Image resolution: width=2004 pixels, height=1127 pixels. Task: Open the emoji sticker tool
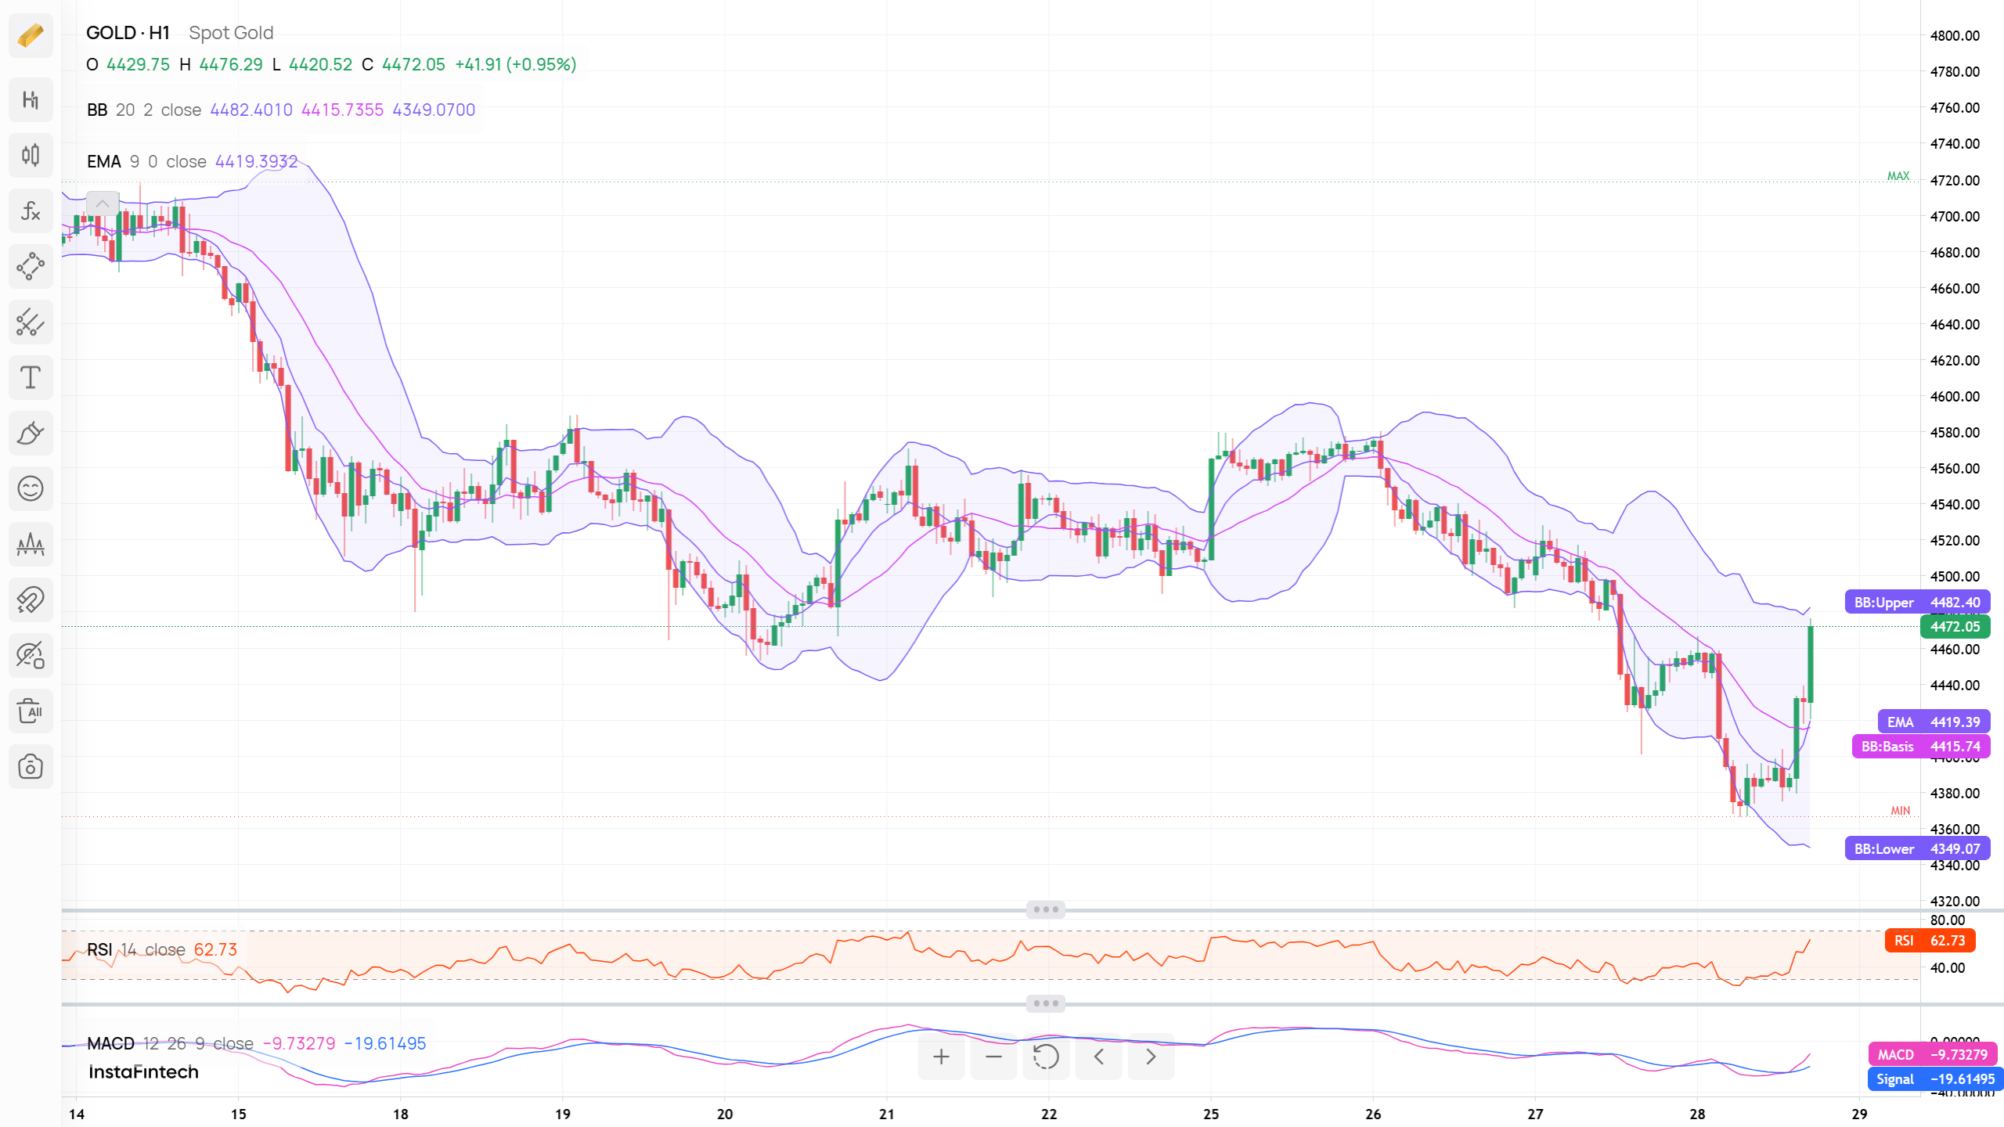tap(31, 488)
